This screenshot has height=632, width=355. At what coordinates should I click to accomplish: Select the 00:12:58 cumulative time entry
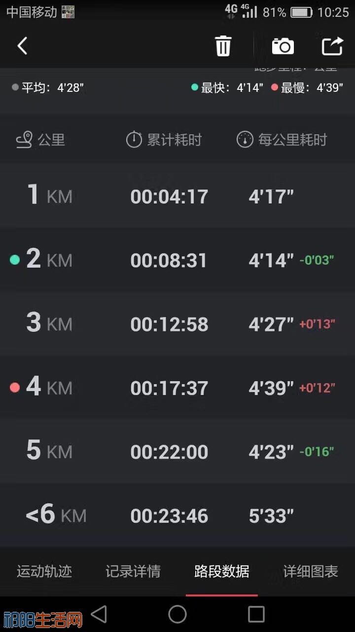pos(169,324)
